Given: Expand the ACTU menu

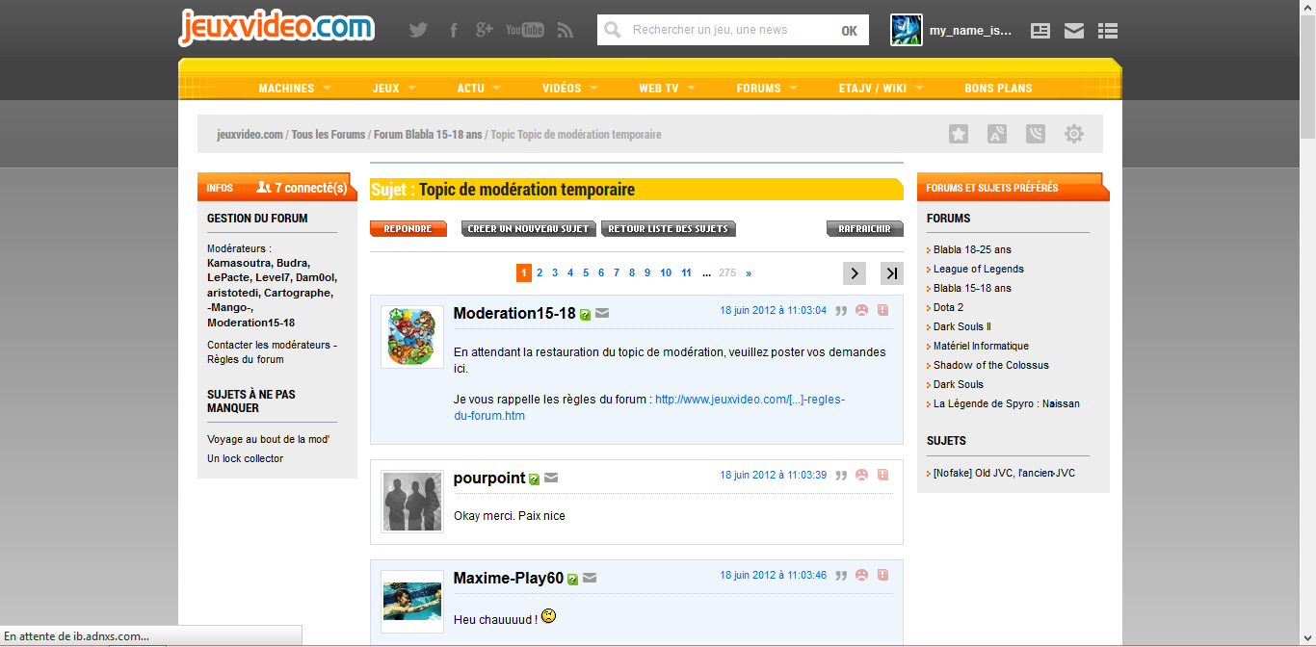Looking at the screenshot, I should [x=479, y=88].
